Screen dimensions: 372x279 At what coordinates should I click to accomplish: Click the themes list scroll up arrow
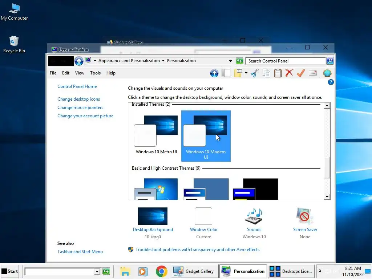[327, 106]
